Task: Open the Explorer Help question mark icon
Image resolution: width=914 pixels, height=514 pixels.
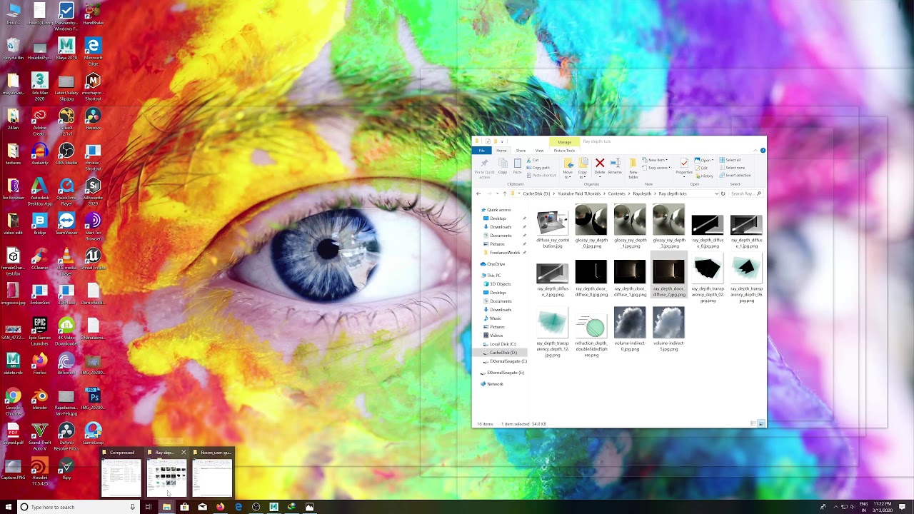Action: pos(763,151)
